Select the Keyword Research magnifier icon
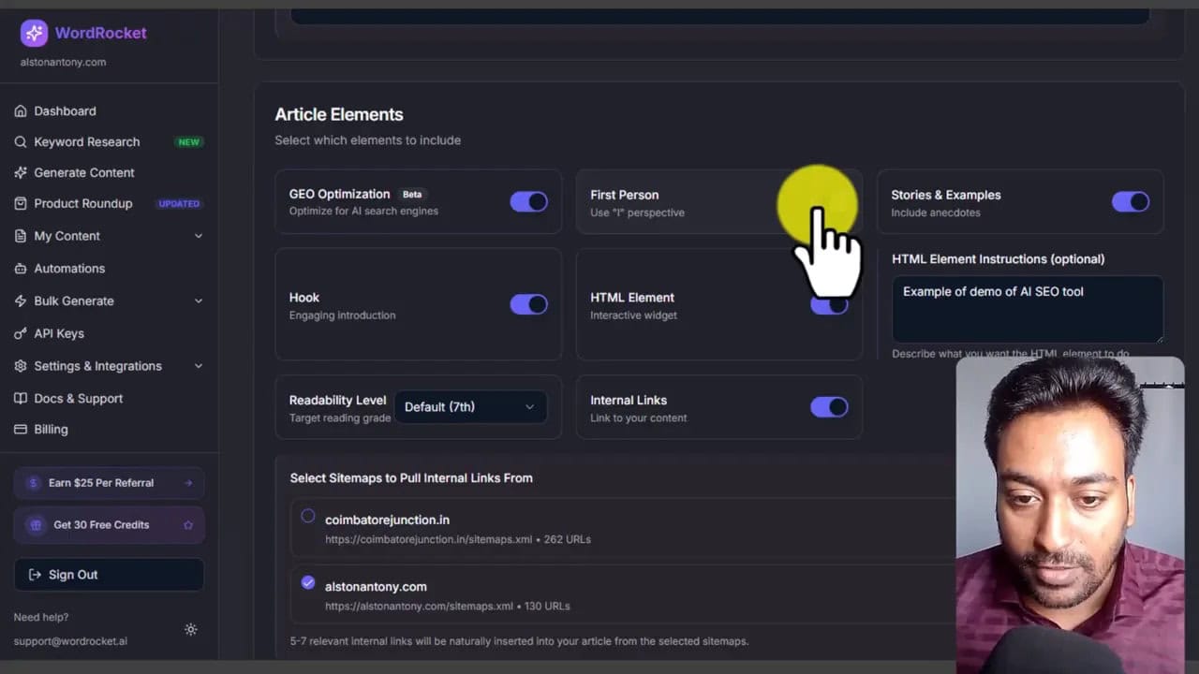 pyautogui.click(x=21, y=141)
